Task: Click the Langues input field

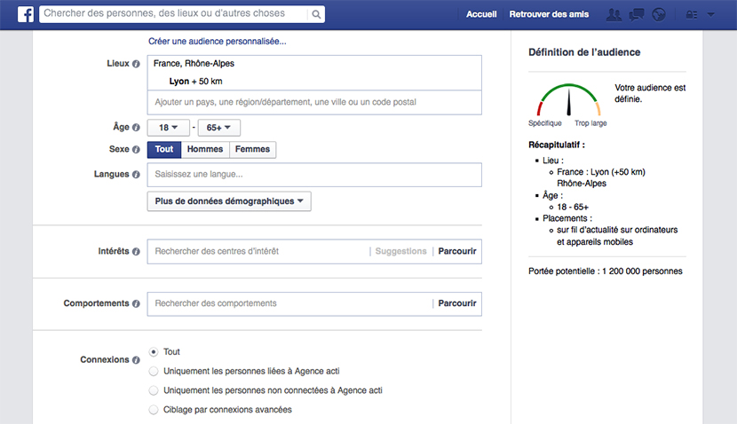Action: click(x=314, y=175)
